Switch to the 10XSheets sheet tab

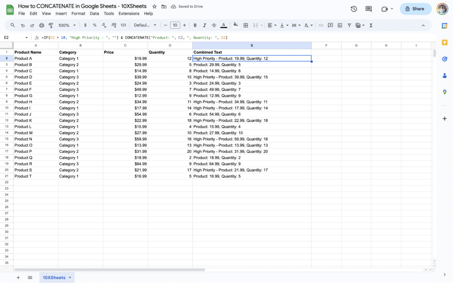[x=54, y=277]
